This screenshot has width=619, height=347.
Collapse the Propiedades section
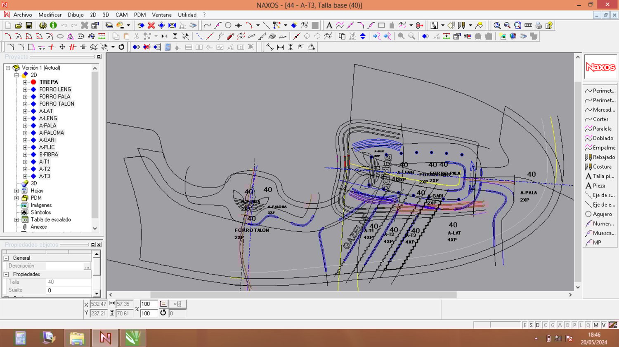pyautogui.click(x=6, y=274)
